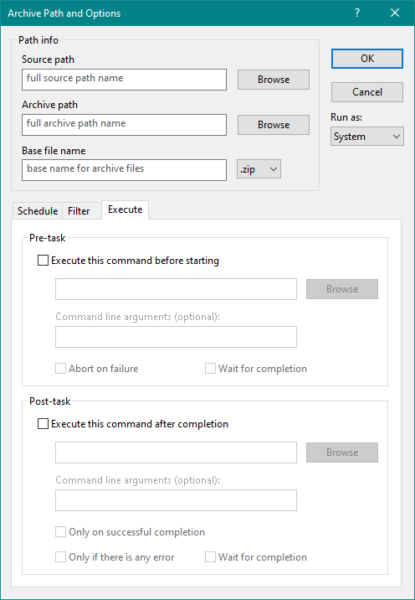Check Only if there is any error
The width and height of the screenshot is (415, 600).
coord(60,556)
